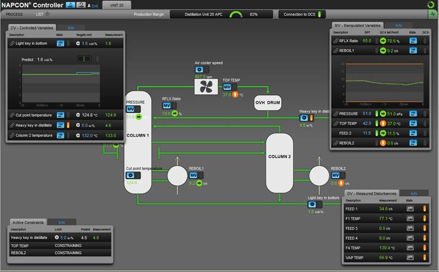Toggle ON state for PRESSURE in MV panel

point(413,113)
